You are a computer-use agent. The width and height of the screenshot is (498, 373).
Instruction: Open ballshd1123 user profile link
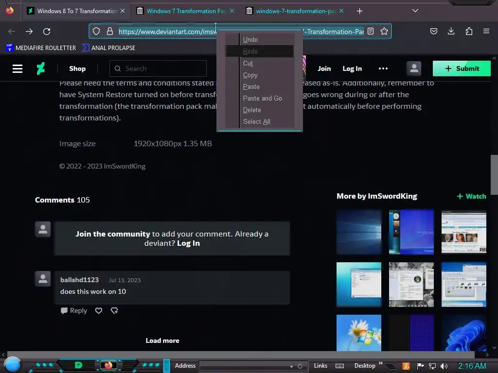point(79,280)
